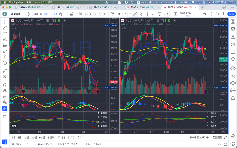Select the trend line tool in left sidebar
The width and height of the screenshot is (237, 148).
[5, 27]
